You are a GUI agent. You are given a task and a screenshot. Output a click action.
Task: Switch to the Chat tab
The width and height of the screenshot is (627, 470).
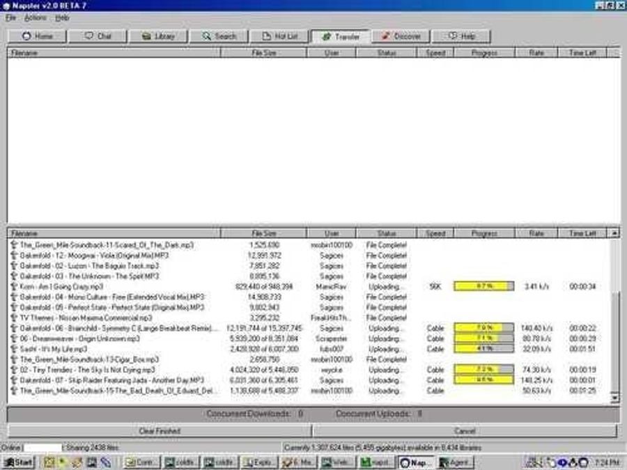point(98,36)
